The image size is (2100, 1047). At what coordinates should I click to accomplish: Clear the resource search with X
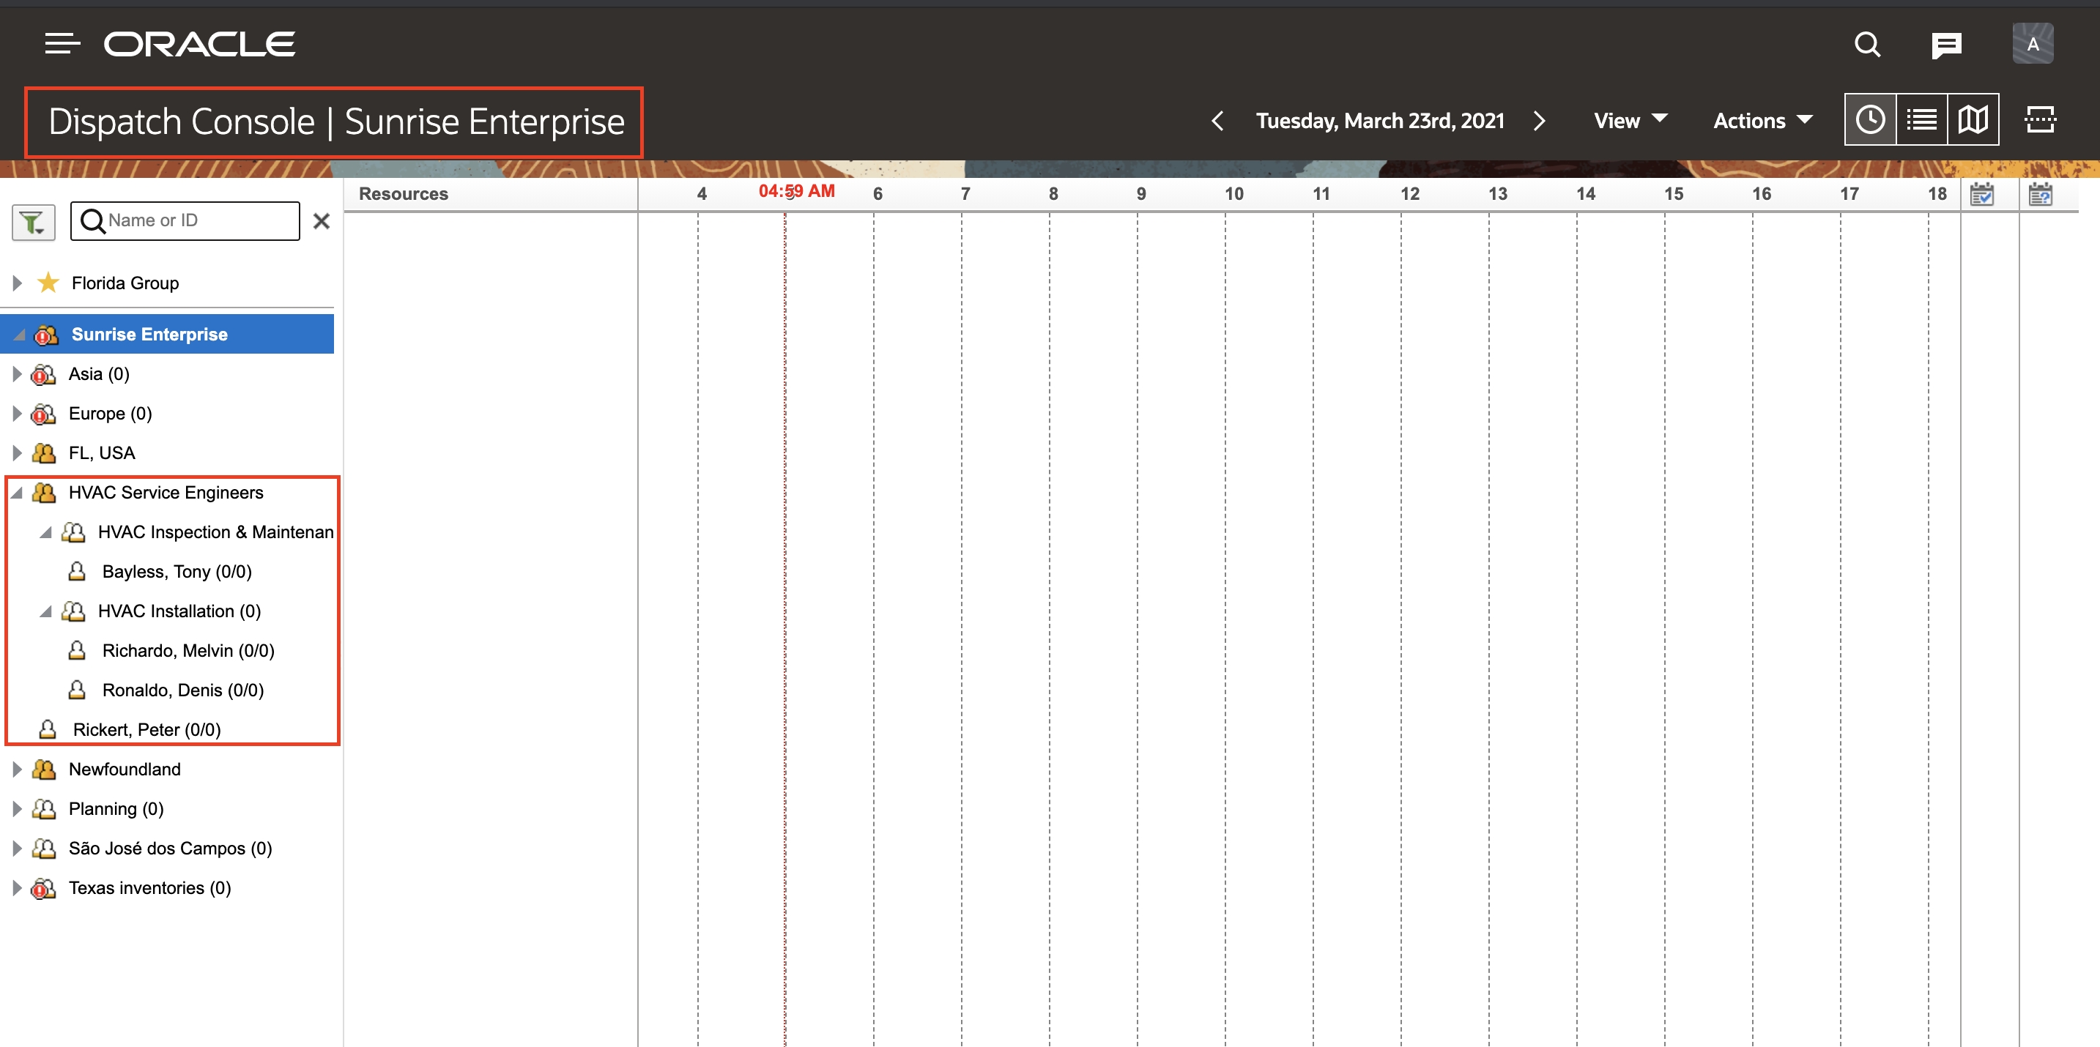[322, 221]
